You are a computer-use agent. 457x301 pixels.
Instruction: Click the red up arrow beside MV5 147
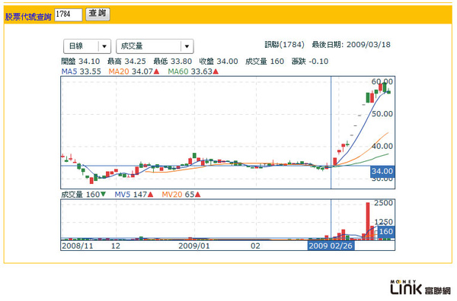point(150,195)
